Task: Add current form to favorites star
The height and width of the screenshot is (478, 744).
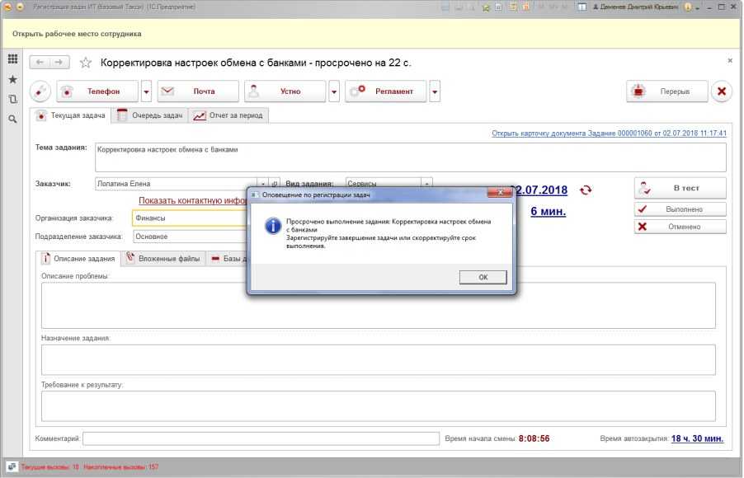Action: coord(85,63)
